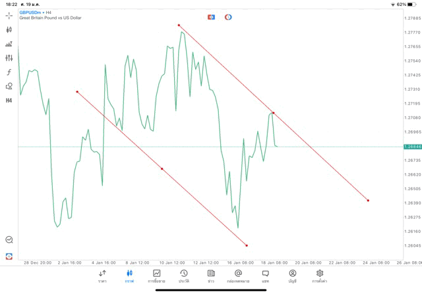Viewport: 422px width, 294px height.
Task: Tap the bar chart indicator icon
Action: point(9,44)
